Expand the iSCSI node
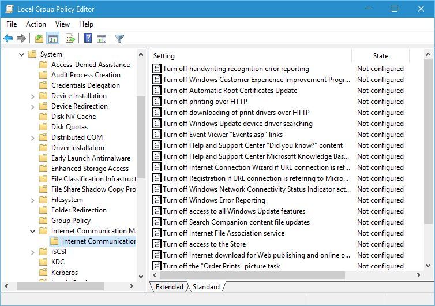The height and width of the screenshot is (306, 435). (x=33, y=252)
